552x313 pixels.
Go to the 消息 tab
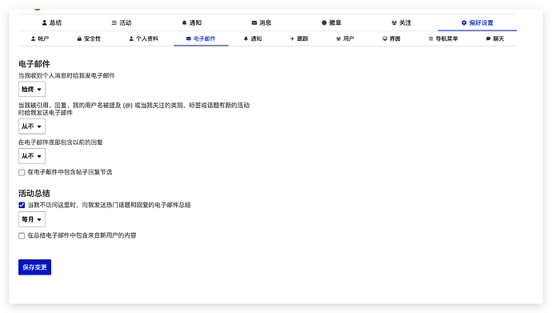point(262,23)
